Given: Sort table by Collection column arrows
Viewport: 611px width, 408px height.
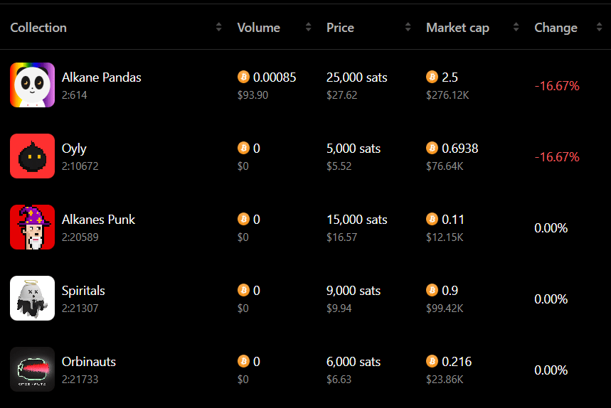Looking at the screenshot, I should point(218,27).
